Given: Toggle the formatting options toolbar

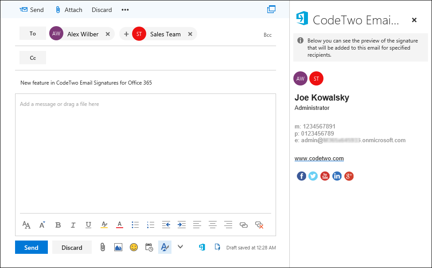Looking at the screenshot, I should tap(165, 247).
